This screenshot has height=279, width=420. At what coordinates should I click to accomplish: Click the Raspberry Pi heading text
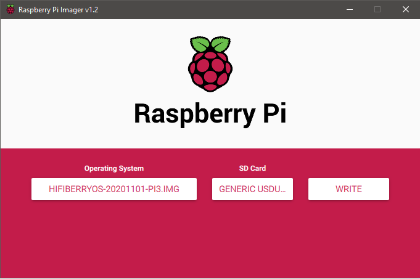[210, 114]
